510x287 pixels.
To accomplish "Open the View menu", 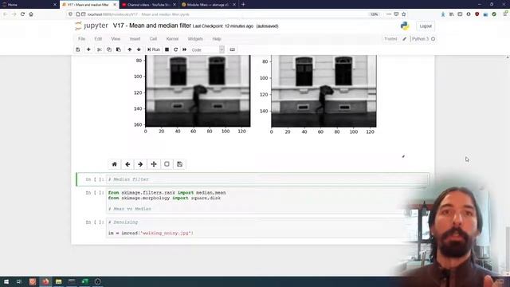I will pos(116,39).
